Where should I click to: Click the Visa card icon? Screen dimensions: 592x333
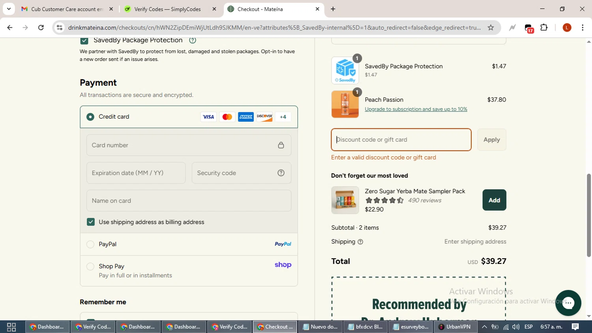tap(208, 117)
